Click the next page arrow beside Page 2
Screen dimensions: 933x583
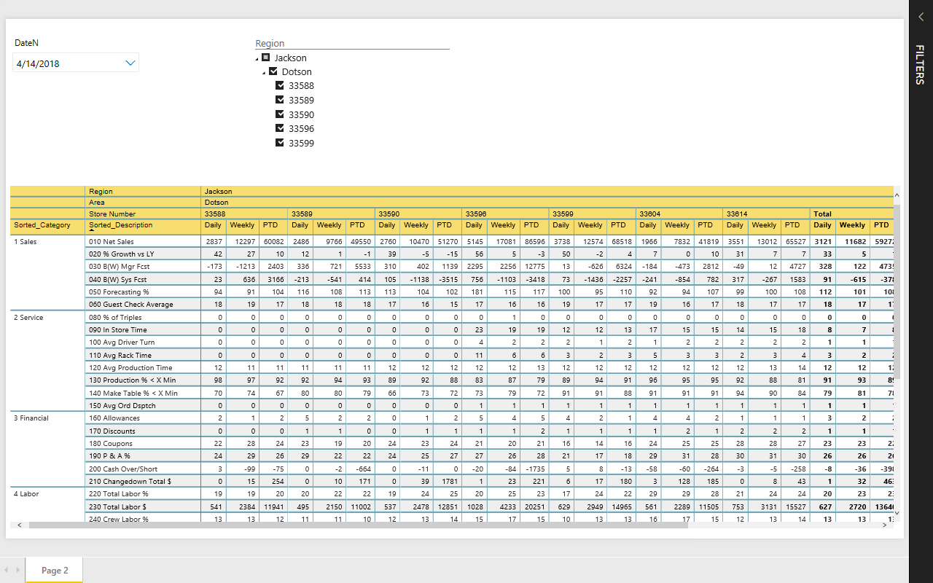click(x=17, y=570)
